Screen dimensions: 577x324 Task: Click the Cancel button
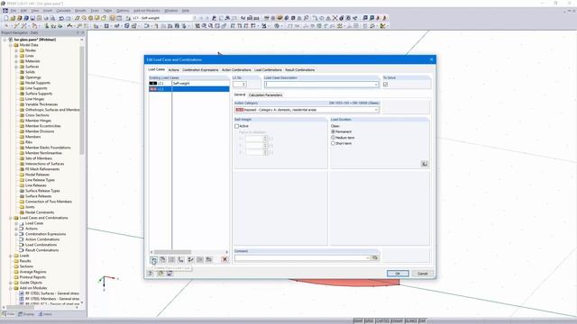point(422,274)
